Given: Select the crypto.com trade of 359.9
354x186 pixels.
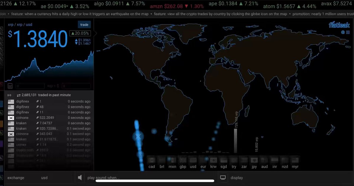Looking at the screenshot, I should [x=49, y=150].
